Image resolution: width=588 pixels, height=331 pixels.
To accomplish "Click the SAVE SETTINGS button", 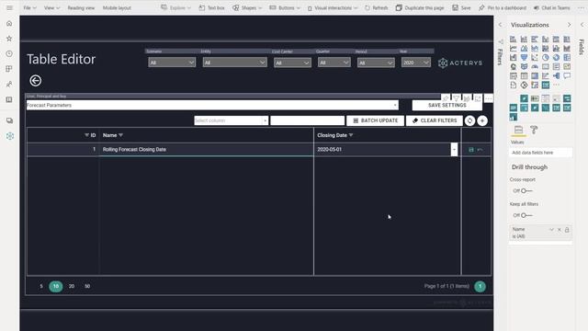I will click(x=447, y=105).
